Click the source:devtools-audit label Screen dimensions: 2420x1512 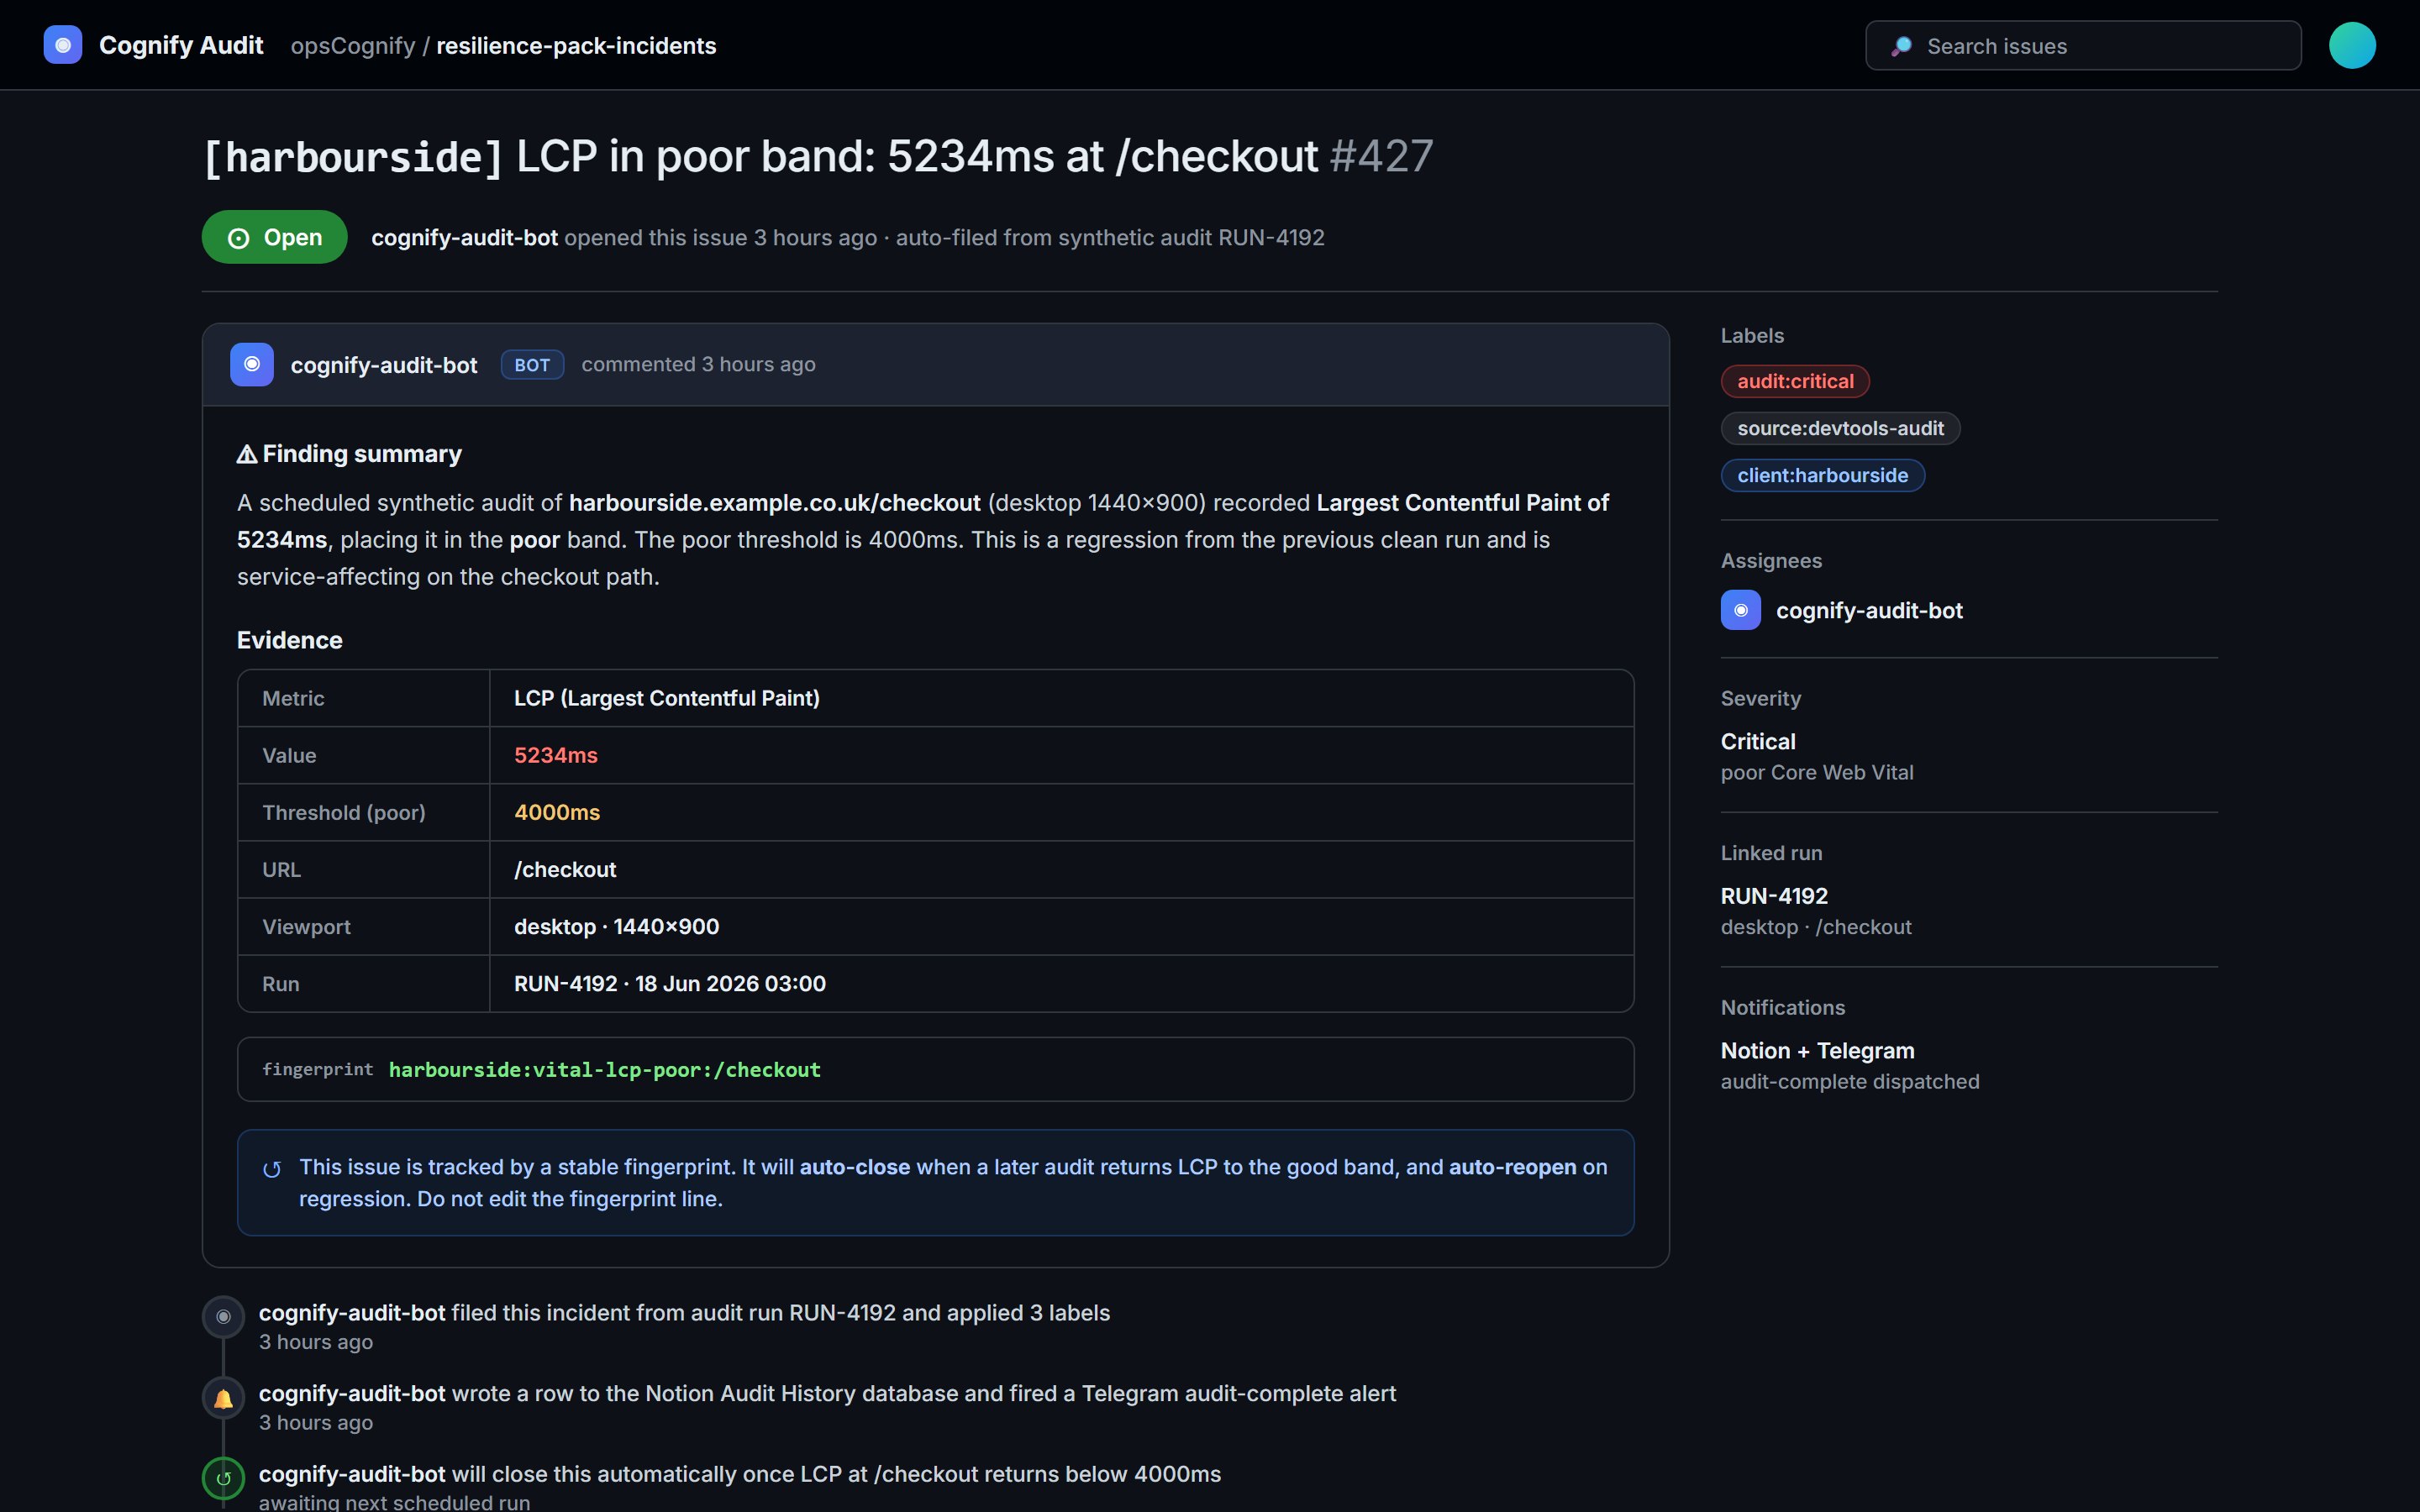[x=1840, y=428]
